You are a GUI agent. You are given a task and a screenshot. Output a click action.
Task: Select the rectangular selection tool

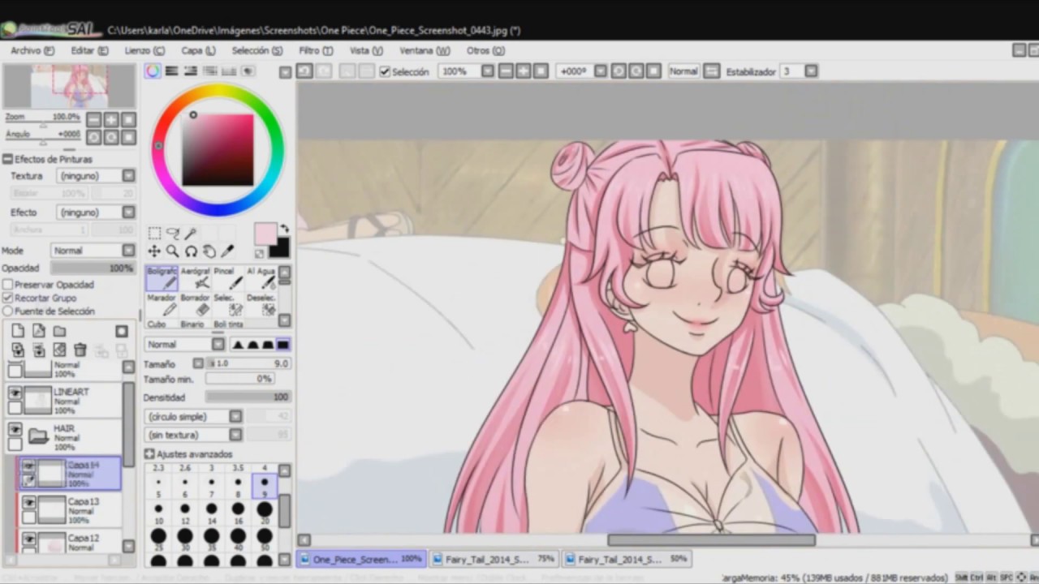tap(154, 234)
